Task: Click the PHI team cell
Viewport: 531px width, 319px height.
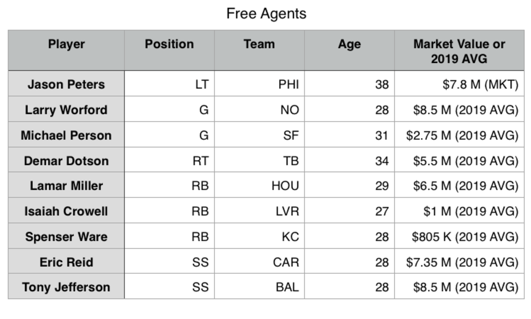Action: [259, 84]
